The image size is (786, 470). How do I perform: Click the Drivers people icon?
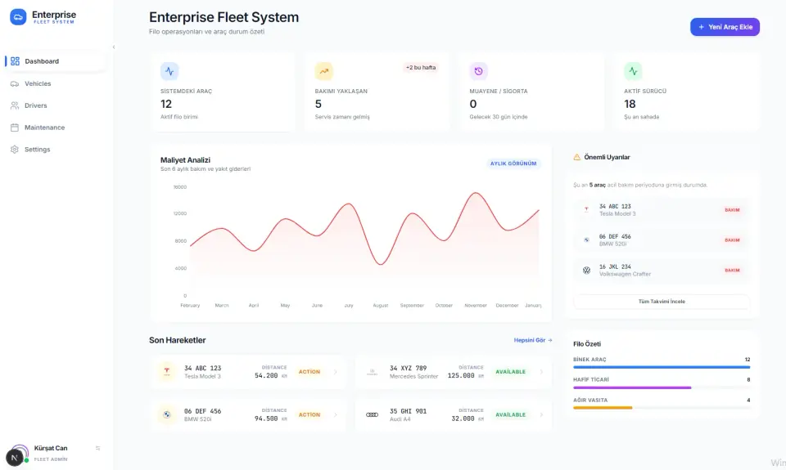(x=15, y=105)
